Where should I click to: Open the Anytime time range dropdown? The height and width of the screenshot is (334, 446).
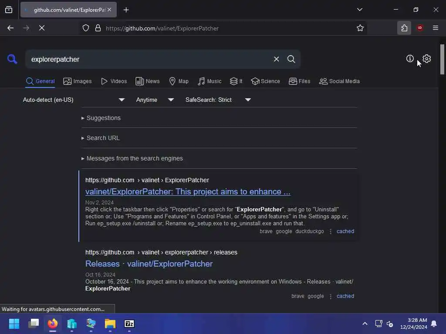pos(155,100)
